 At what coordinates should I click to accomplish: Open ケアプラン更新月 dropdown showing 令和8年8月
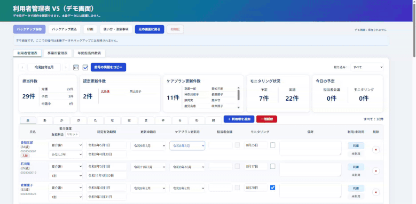point(187,145)
